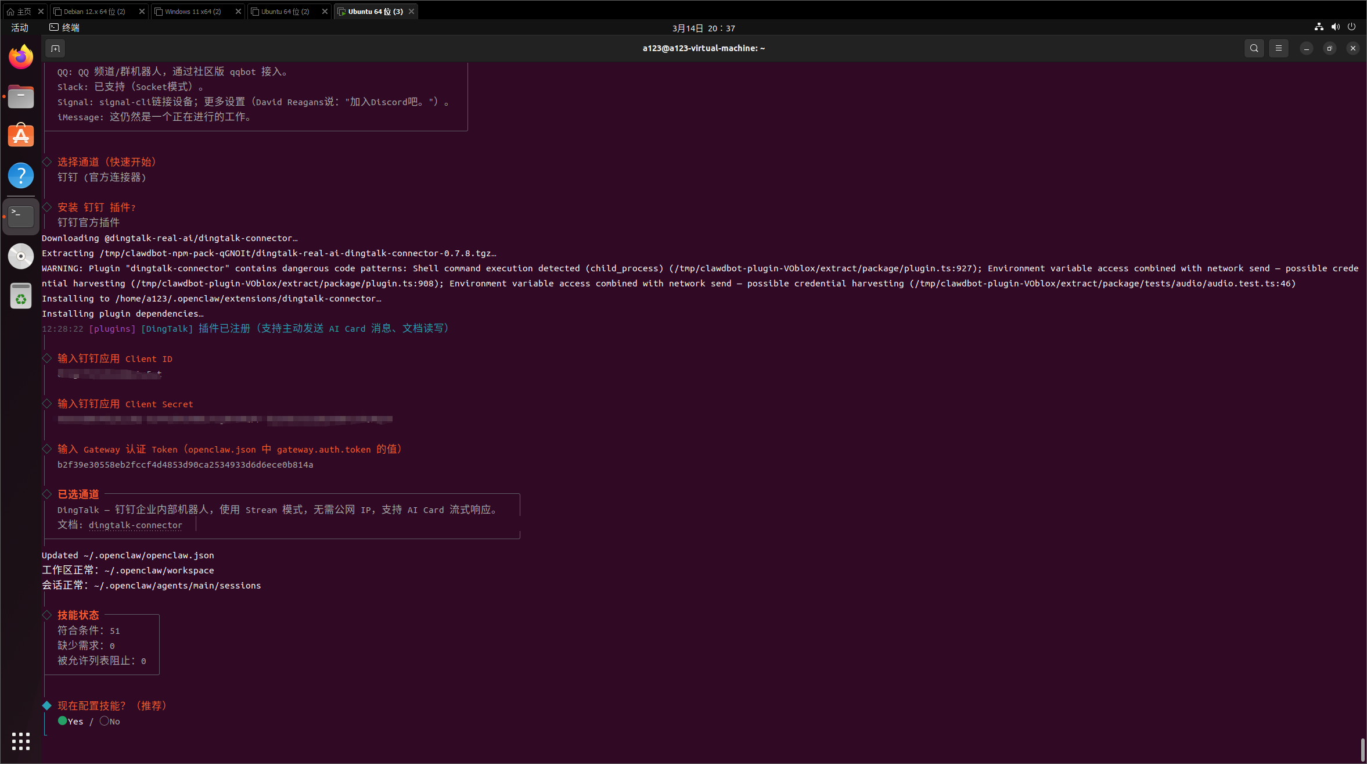
Task: Click the terminal vertical scrollbar
Action: pos(1362,749)
